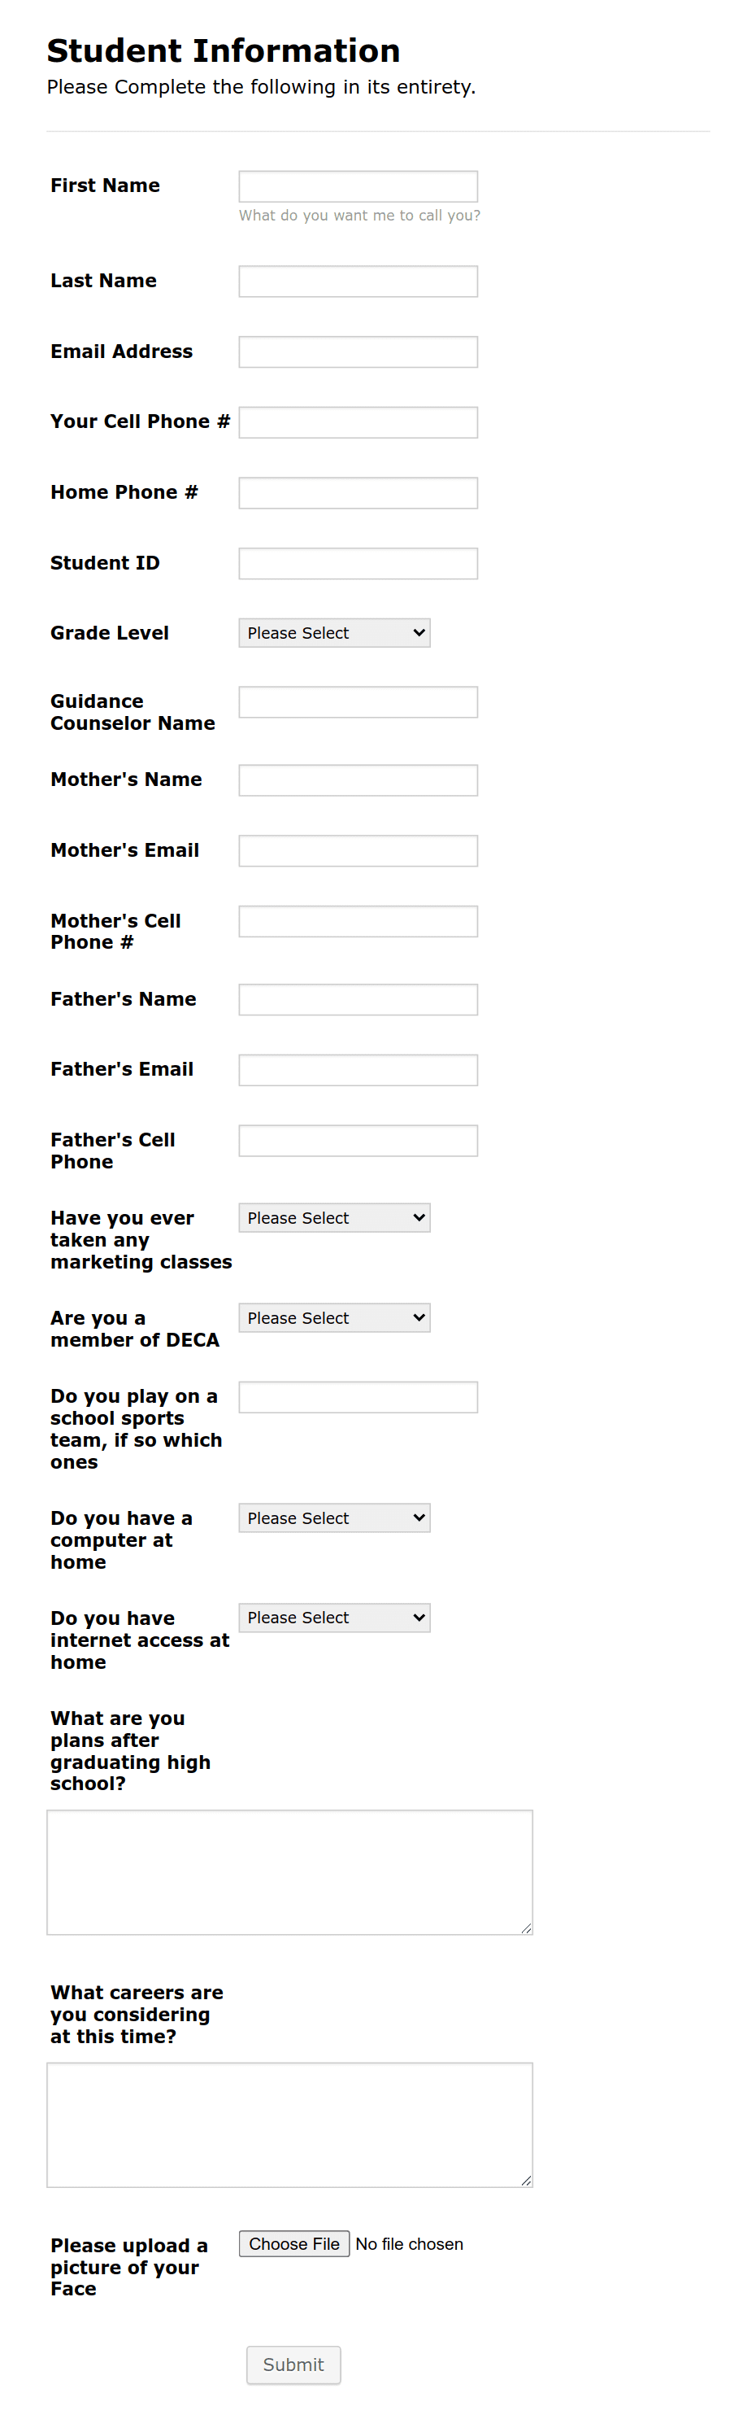
Task: Click the Guidance Counselor Name field
Action: (357, 701)
